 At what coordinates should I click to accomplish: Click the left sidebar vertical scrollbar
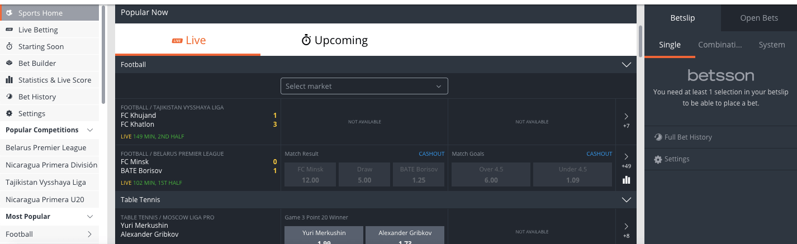(x=103, y=54)
